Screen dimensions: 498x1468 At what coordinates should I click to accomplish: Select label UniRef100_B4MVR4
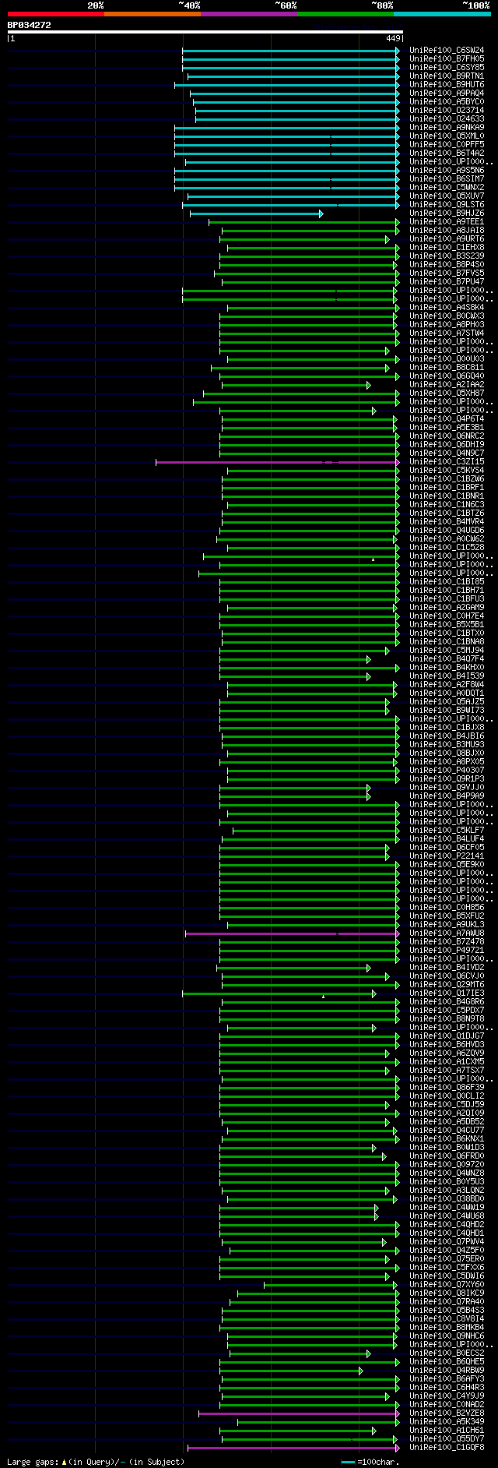tap(447, 522)
